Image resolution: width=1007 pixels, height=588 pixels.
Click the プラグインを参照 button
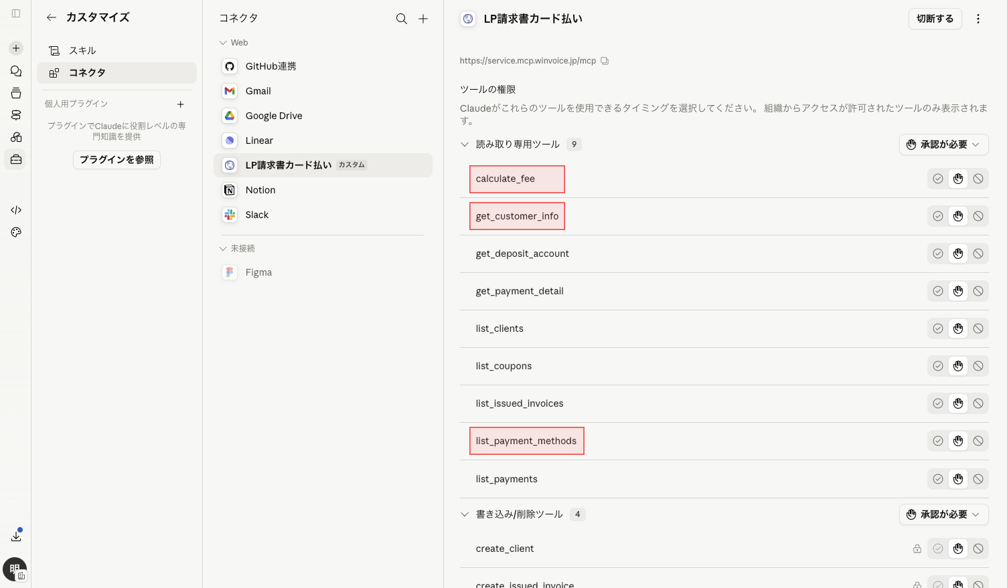point(117,160)
